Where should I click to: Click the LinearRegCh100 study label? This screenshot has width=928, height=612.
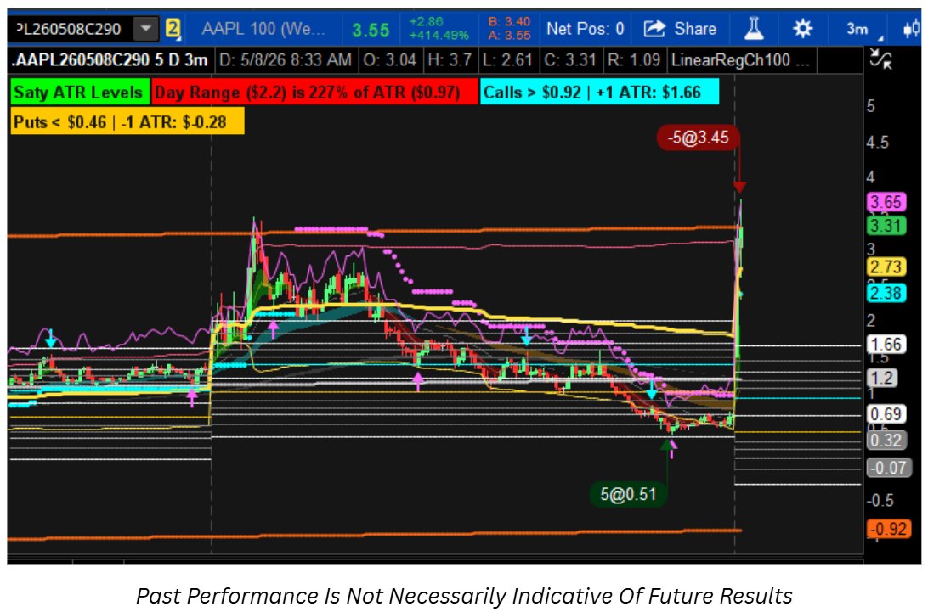point(740,60)
